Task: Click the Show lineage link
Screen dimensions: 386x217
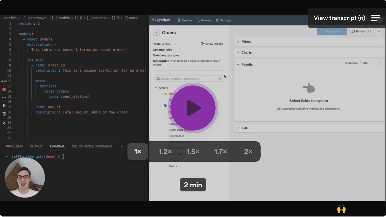Action: click(x=212, y=44)
